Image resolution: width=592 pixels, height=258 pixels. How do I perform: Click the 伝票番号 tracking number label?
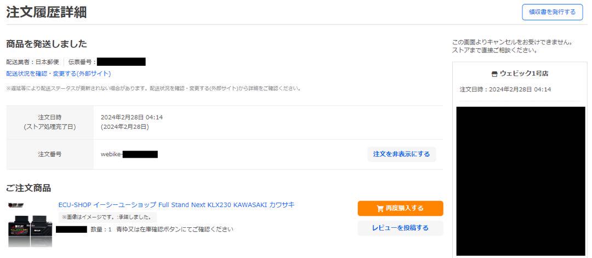82,62
